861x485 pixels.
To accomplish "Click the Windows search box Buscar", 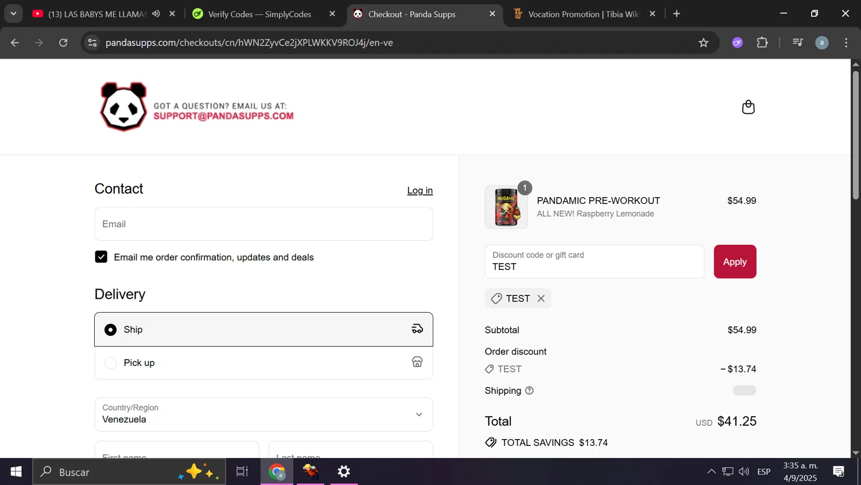I will (x=129, y=472).
